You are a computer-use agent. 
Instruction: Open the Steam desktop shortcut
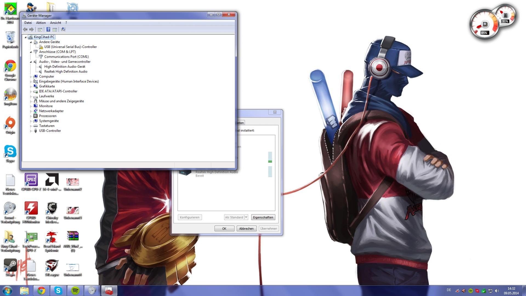point(10,267)
